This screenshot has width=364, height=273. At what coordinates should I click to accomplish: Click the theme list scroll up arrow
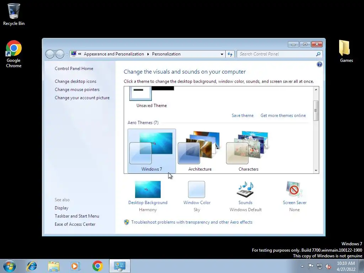[x=316, y=89]
